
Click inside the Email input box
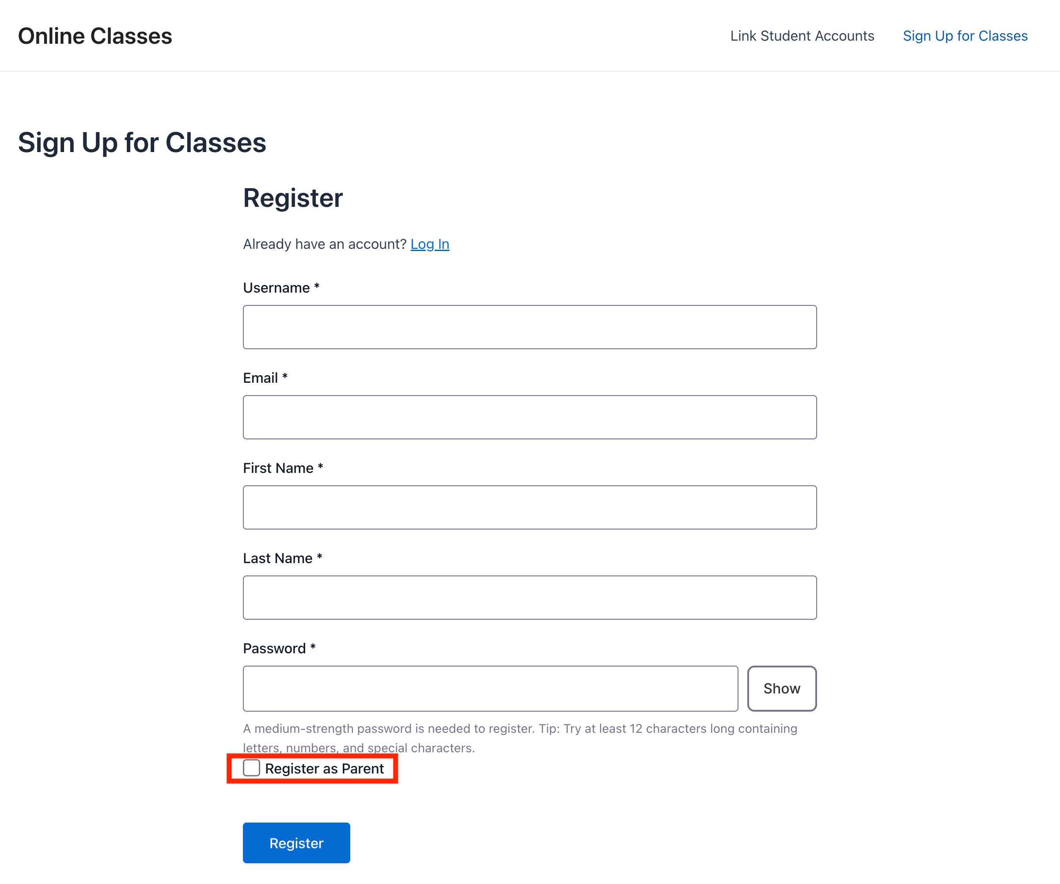click(529, 417)
